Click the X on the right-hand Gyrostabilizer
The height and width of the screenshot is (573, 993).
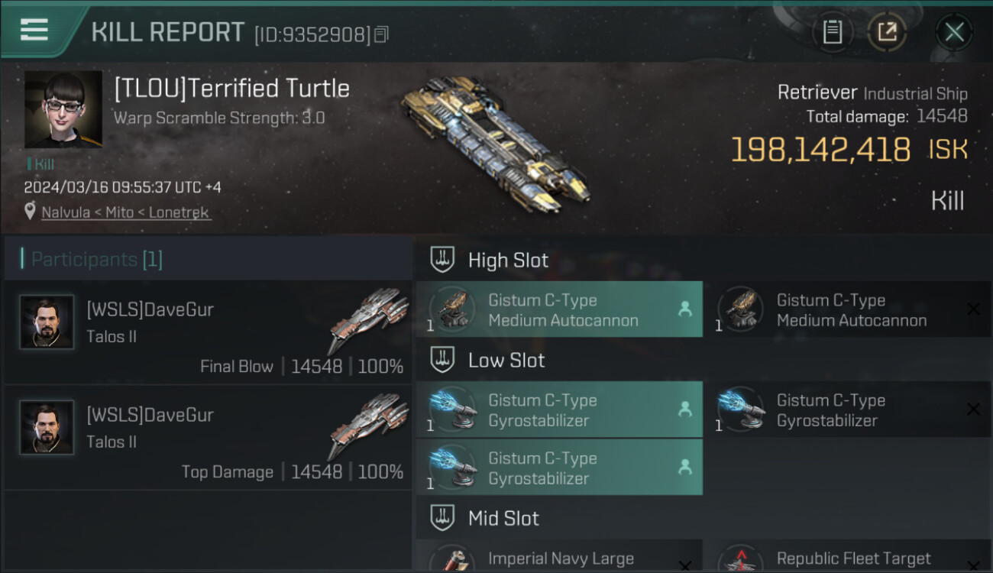[x=973, y=410]
